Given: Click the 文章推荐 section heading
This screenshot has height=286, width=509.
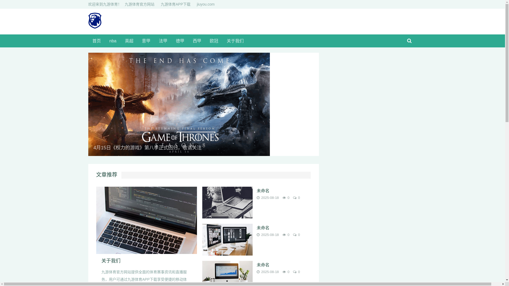Looking at the screenshot, I should pyautogui.click(x=107, y=175).
